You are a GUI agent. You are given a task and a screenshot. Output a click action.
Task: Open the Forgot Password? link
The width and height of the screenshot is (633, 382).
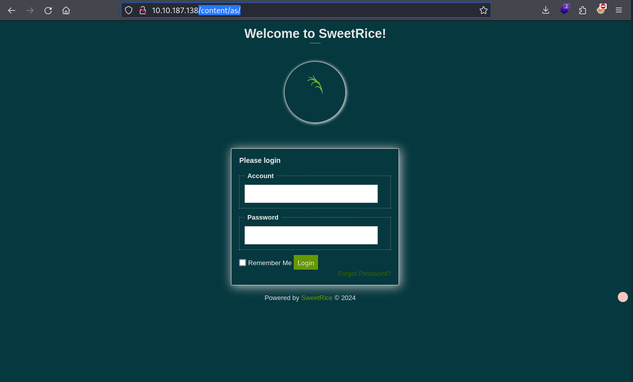(365, 274)
